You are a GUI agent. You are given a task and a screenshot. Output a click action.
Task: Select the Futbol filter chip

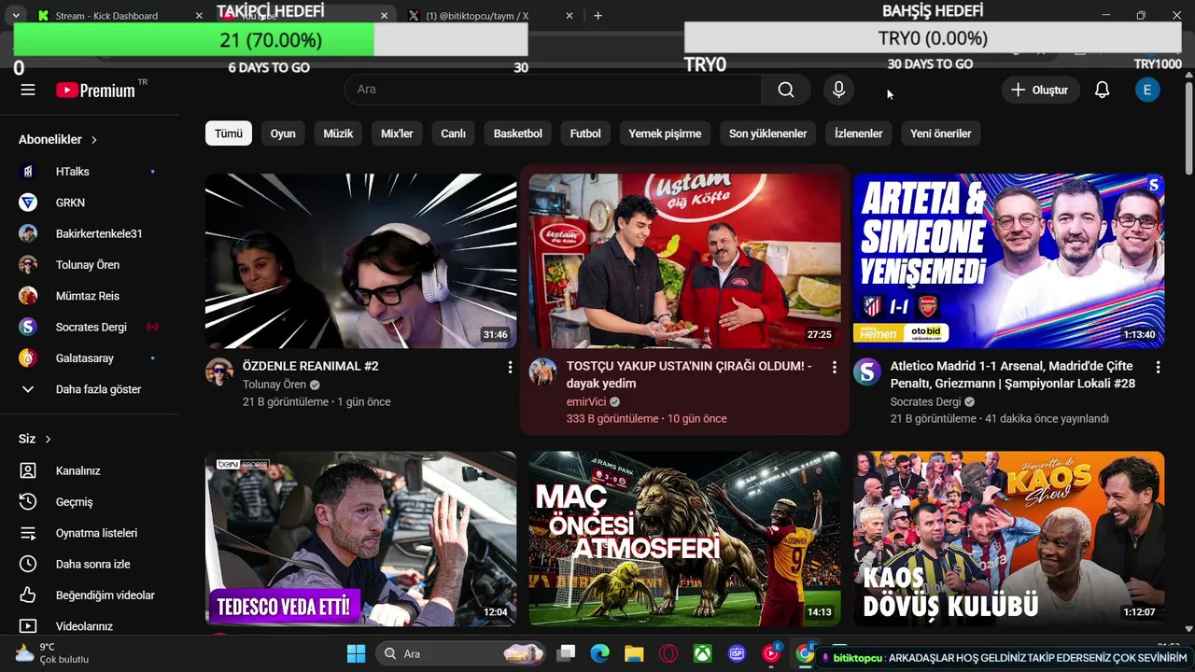click(585, 133)
